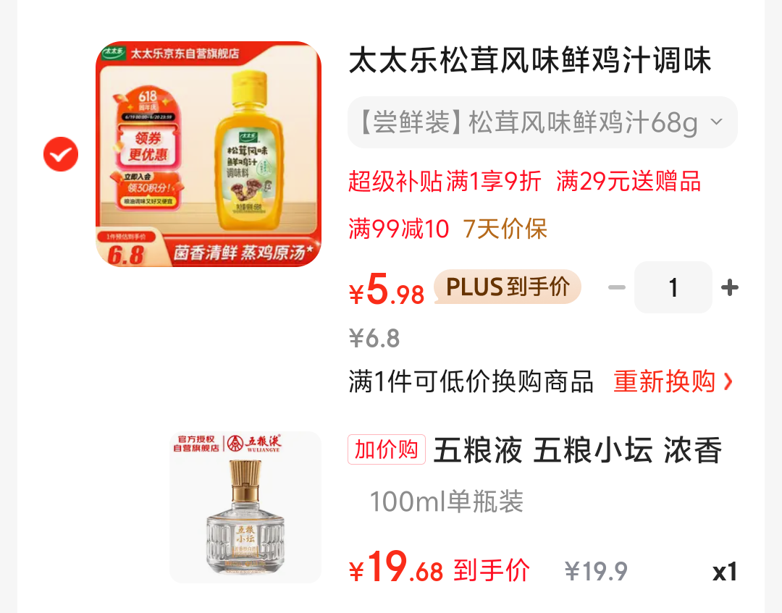Tap the 超级补贴满1享9折 promotion tag

pyautogui.click(x=445, y=181)
